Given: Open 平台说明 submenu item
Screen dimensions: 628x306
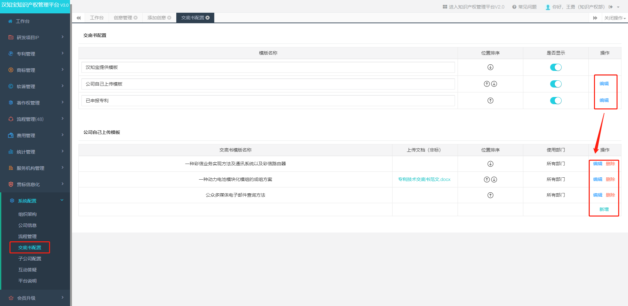Looking at the screenshot, I should [27, 281].
